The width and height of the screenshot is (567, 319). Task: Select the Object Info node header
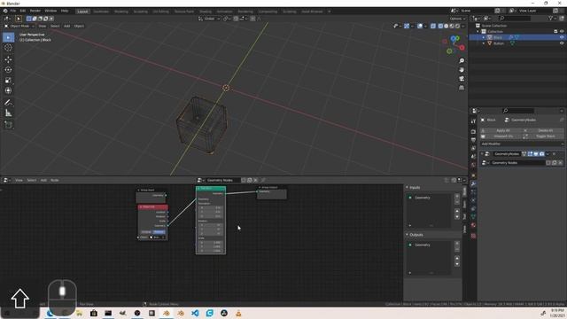153,206
